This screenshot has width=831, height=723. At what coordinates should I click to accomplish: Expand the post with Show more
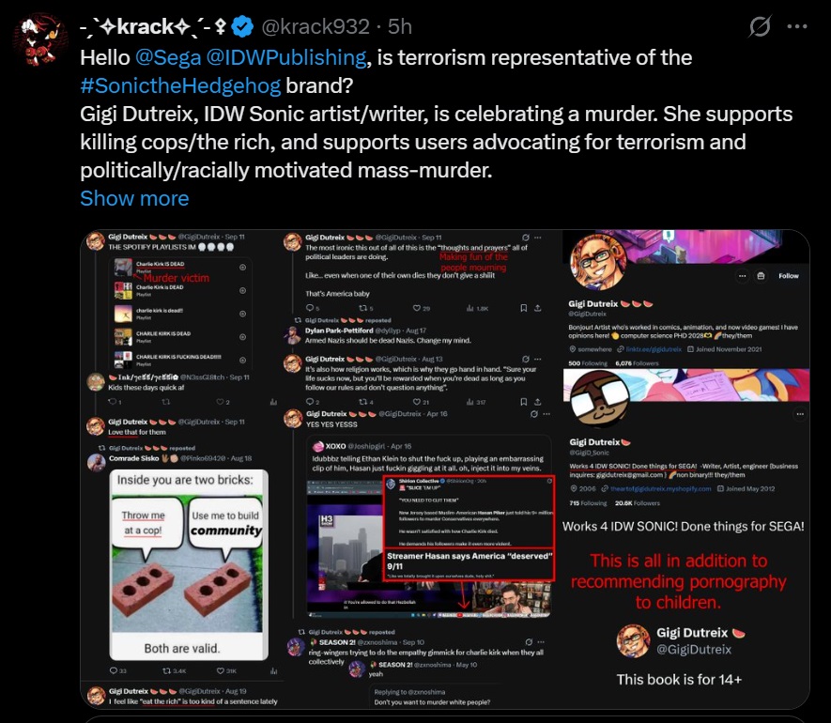tap(134, 198)
